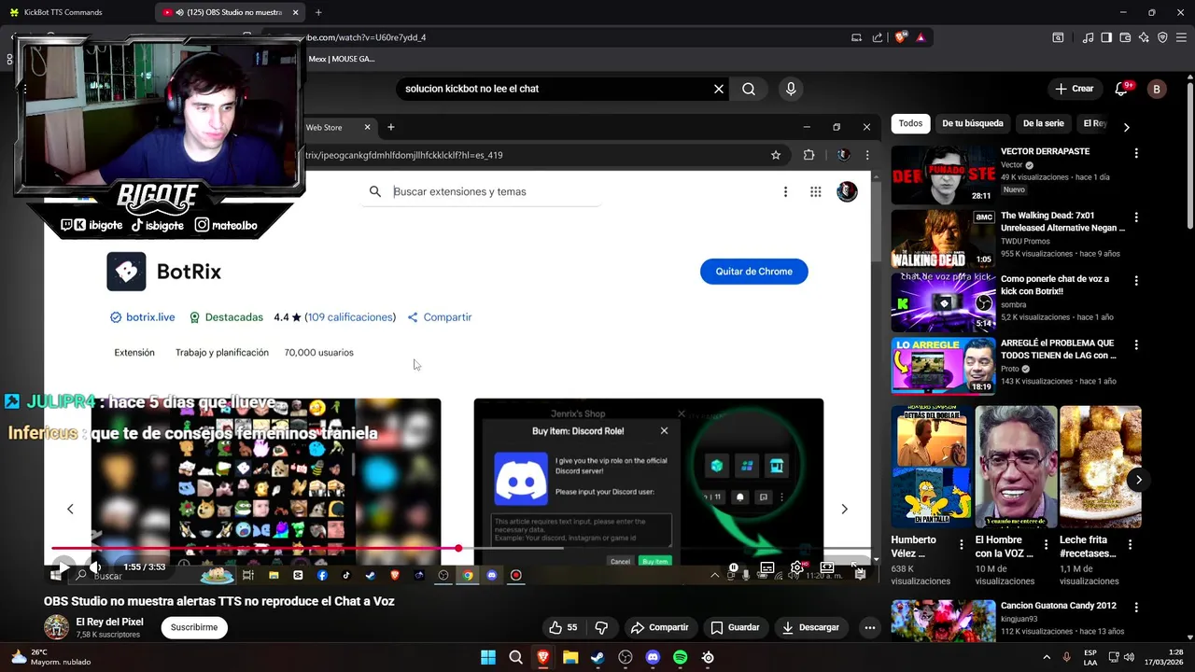Image resolution: width=1195 pixels, height=672 pixels.
Task: Show next Shorts with the right arrow
Action: click(x=1138, y=480)
